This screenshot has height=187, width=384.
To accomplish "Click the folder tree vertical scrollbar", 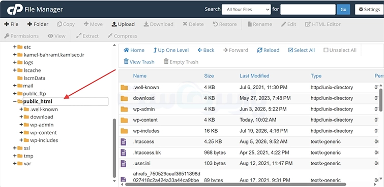I will (x=114, y=148).
